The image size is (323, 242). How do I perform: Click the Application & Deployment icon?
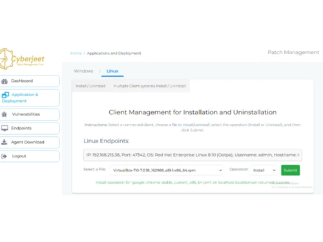click(5, 95)
